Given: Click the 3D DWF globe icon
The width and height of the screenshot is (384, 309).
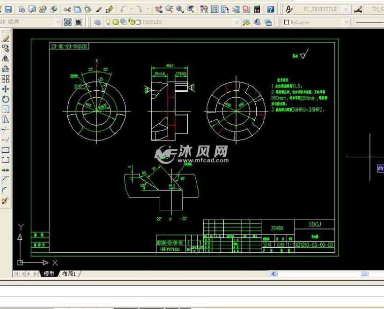Looking at the screenshot, I should coord(53,9).
